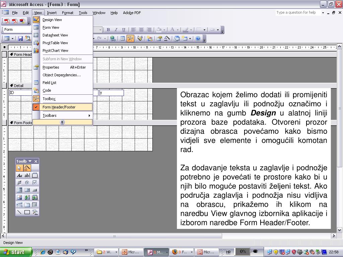Select the Unbound Object Frame tool
Screen dimensions: 343x257
(27, 197)
